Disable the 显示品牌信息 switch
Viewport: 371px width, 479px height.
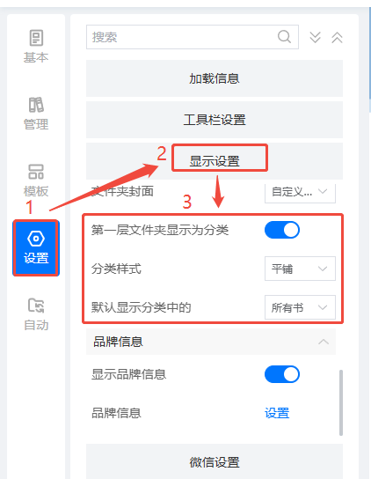pos(282,374)
